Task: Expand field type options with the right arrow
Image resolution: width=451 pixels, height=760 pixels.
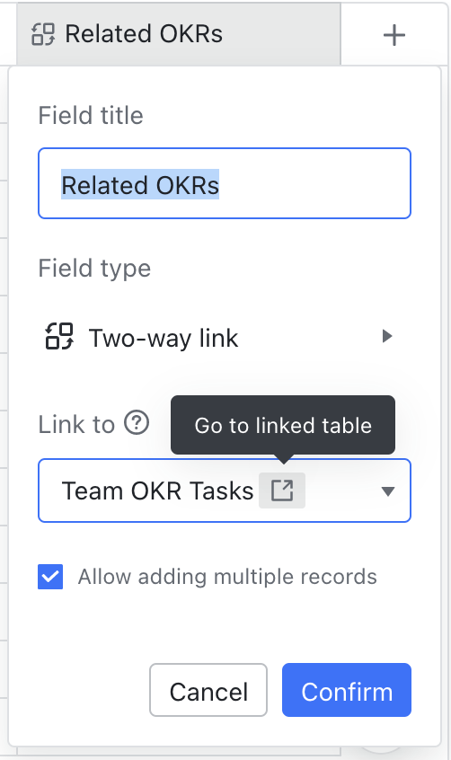Action: pyautogui.click(x=386, y=336)
